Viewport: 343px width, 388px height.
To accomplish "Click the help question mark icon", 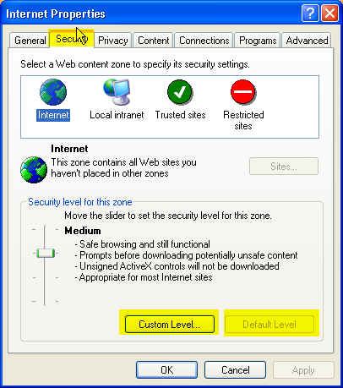I will point(310,14).
